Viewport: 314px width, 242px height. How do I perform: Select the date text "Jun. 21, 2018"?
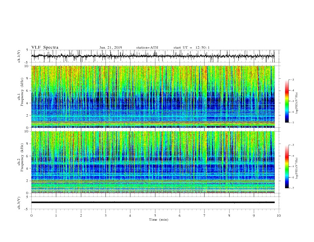111,47
